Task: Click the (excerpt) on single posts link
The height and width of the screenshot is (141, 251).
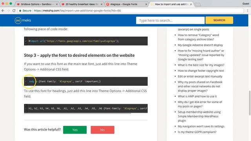Action: 193,29
